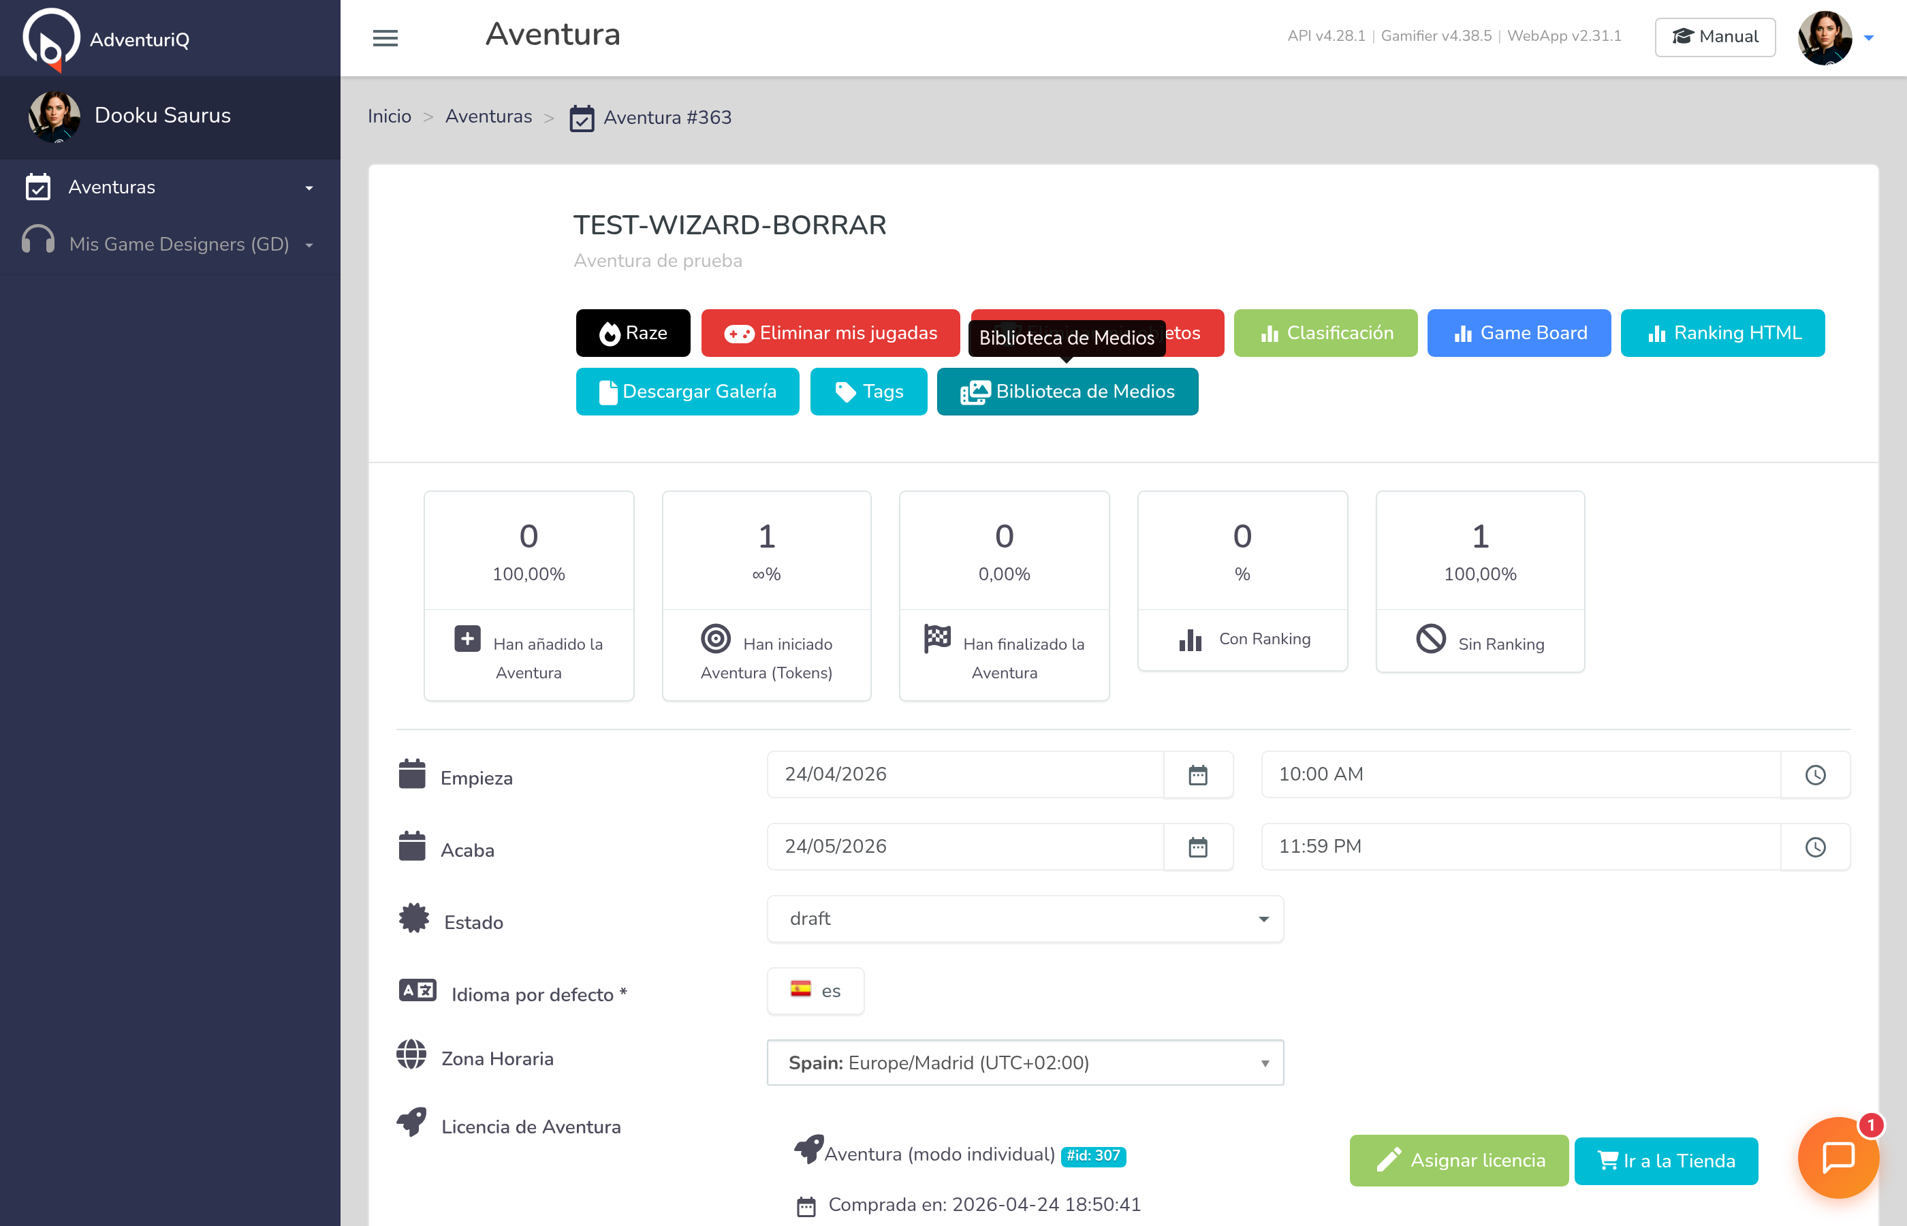Viewport: 1907px width, 1226px height.
Task: Click the Aventura #363 breadcrumb
Action: tap(651, 117)
